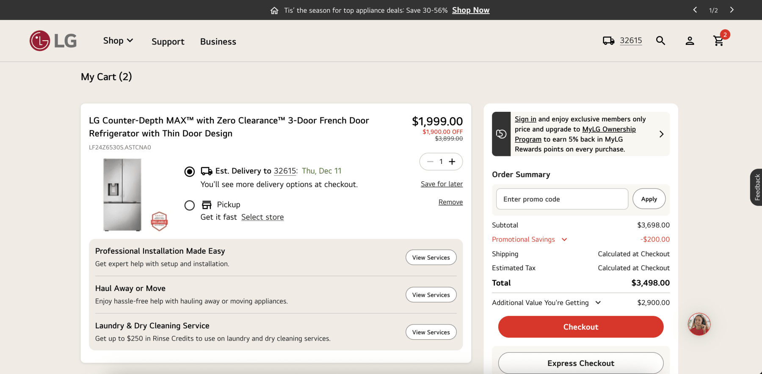Open the account profile icon
This screenshot has width=762, height=374.
690,41
